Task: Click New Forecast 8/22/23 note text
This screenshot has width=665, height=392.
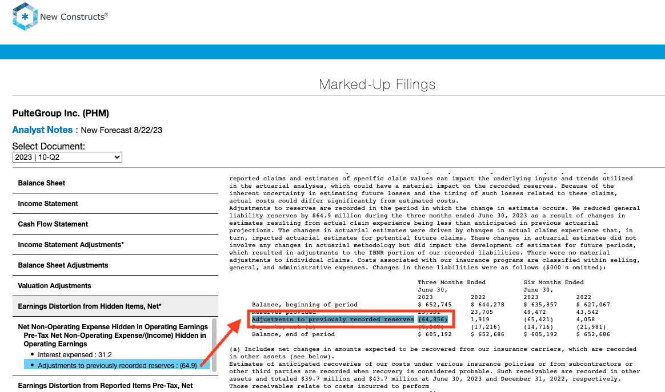Action: [x=121, y=130]
